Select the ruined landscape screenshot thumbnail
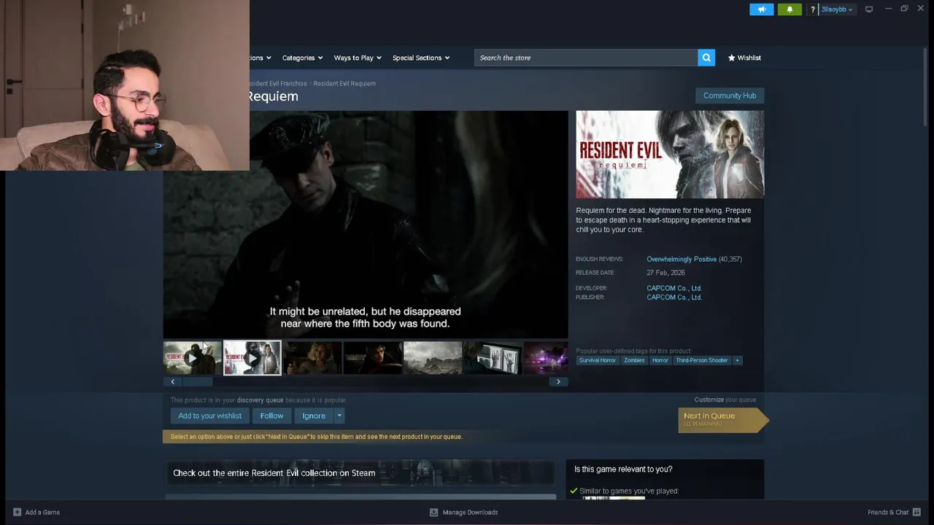934x525 pixels. [x=433, y=358]
